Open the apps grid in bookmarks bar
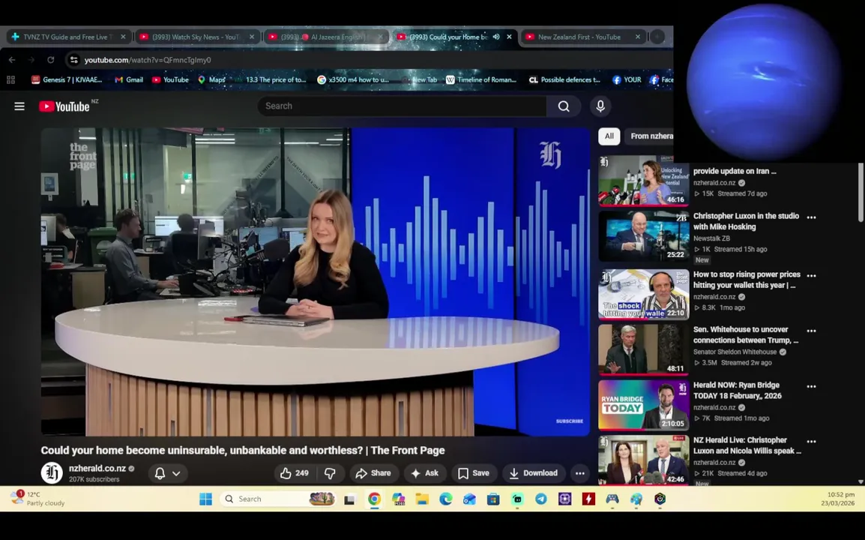 click(10, 79)
